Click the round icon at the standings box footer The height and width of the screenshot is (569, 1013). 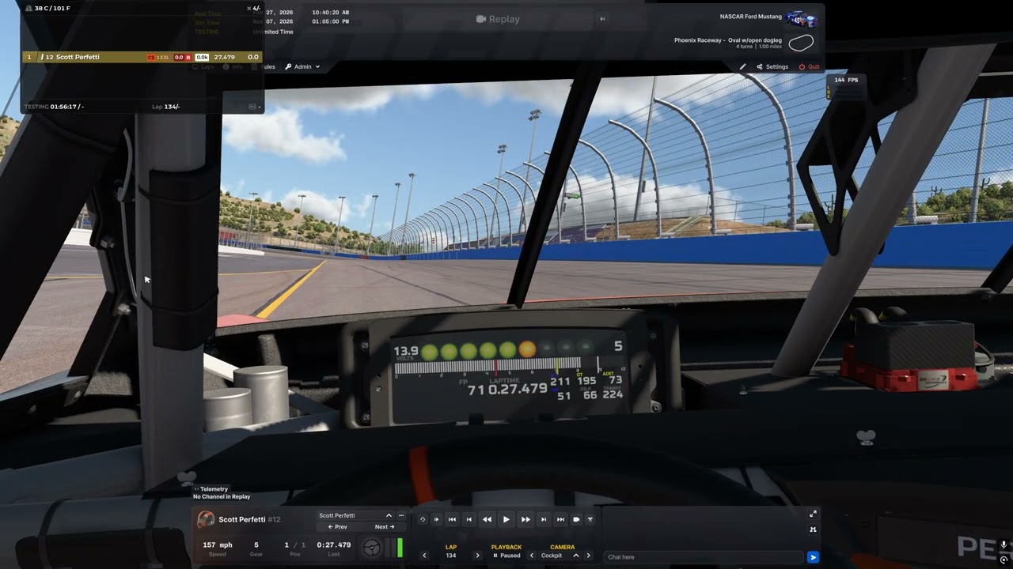coord(252,107)
